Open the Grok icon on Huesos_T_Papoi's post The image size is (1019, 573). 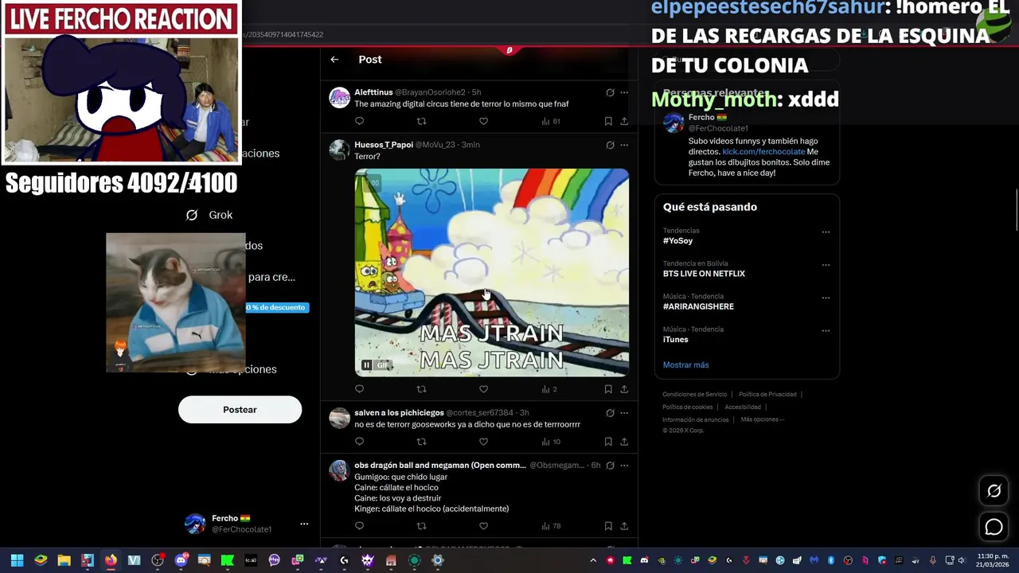tap(610, 145)
